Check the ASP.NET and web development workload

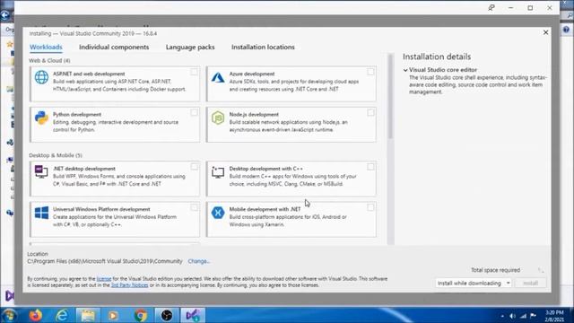pos(194,72)
